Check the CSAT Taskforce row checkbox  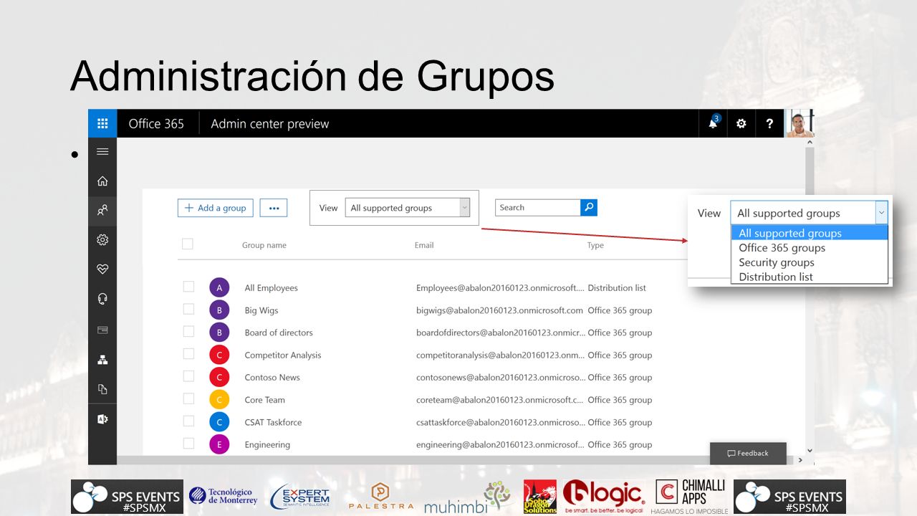tap(188, 421)
